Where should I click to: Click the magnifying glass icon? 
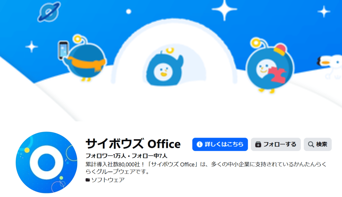click(311, 145)
